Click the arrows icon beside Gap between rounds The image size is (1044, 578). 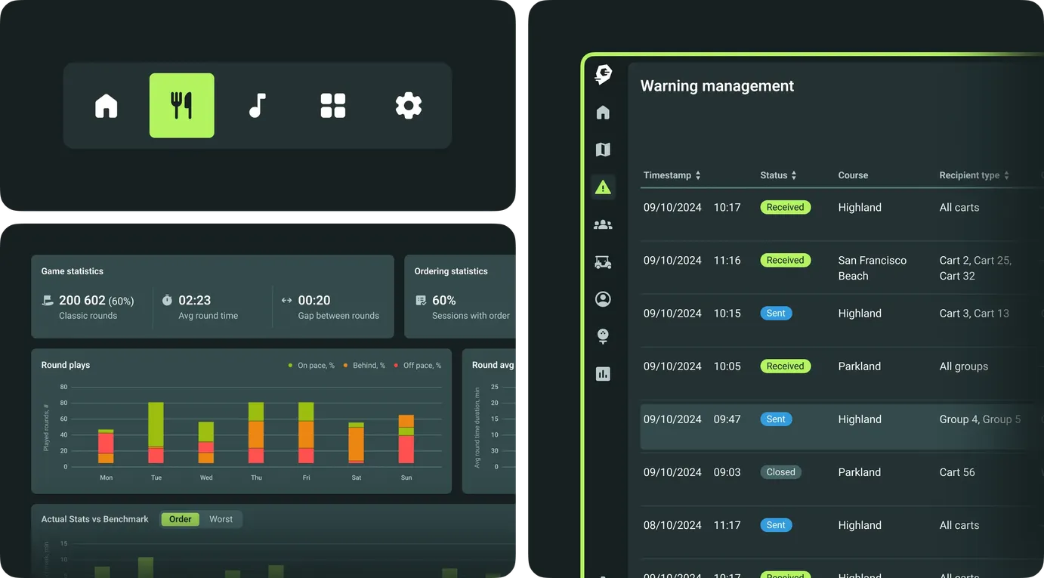click(286, 300)
